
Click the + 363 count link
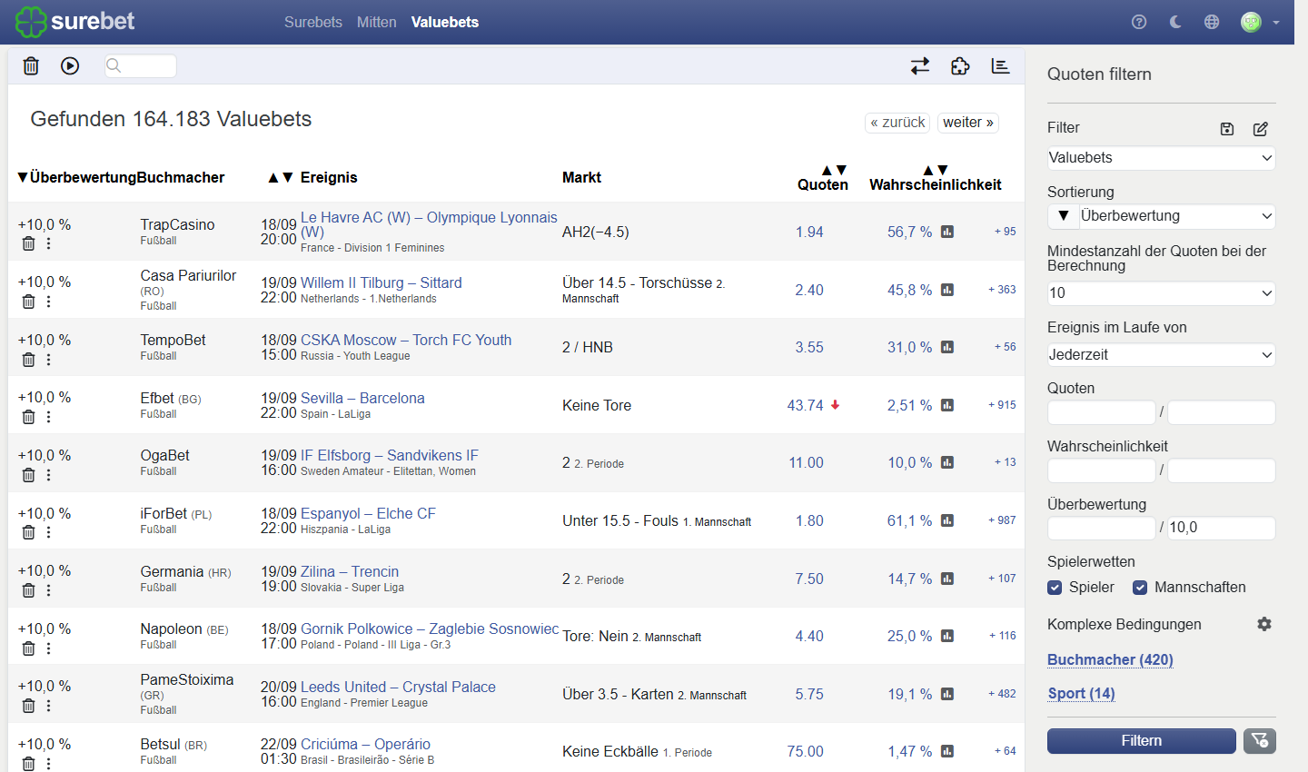[x=1002, y=290]
